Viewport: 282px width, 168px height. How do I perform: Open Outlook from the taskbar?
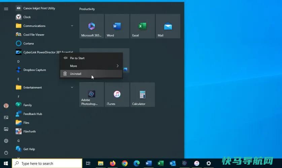[x=173, y=163]
